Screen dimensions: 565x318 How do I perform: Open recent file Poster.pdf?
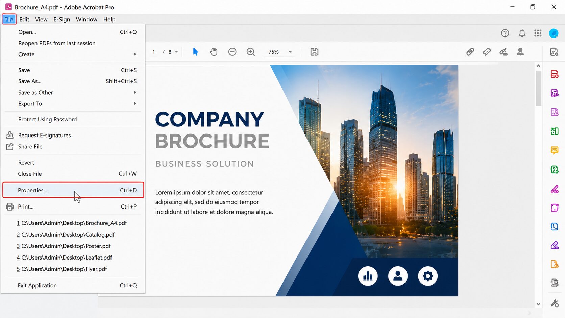(73, 246)
